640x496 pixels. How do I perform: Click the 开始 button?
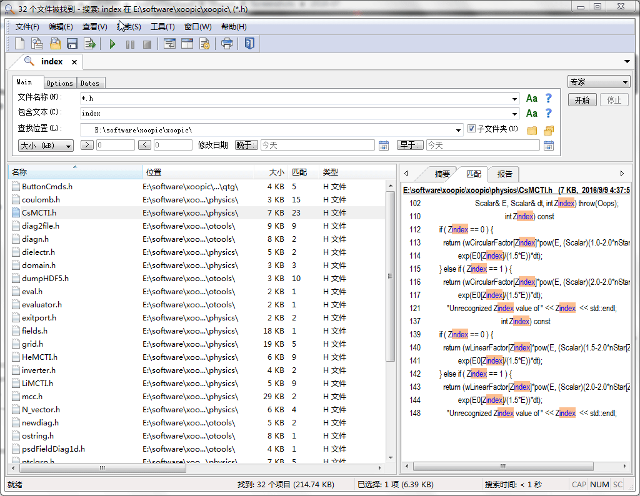(582, 100)
